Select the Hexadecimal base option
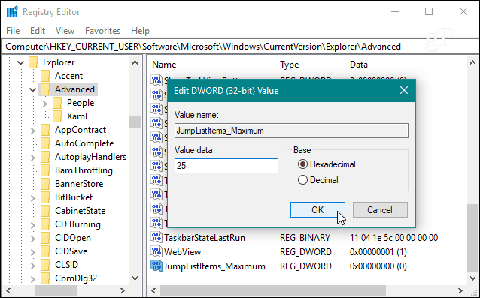This screenshot has height=298, width=480. click(x=327, y=164)
